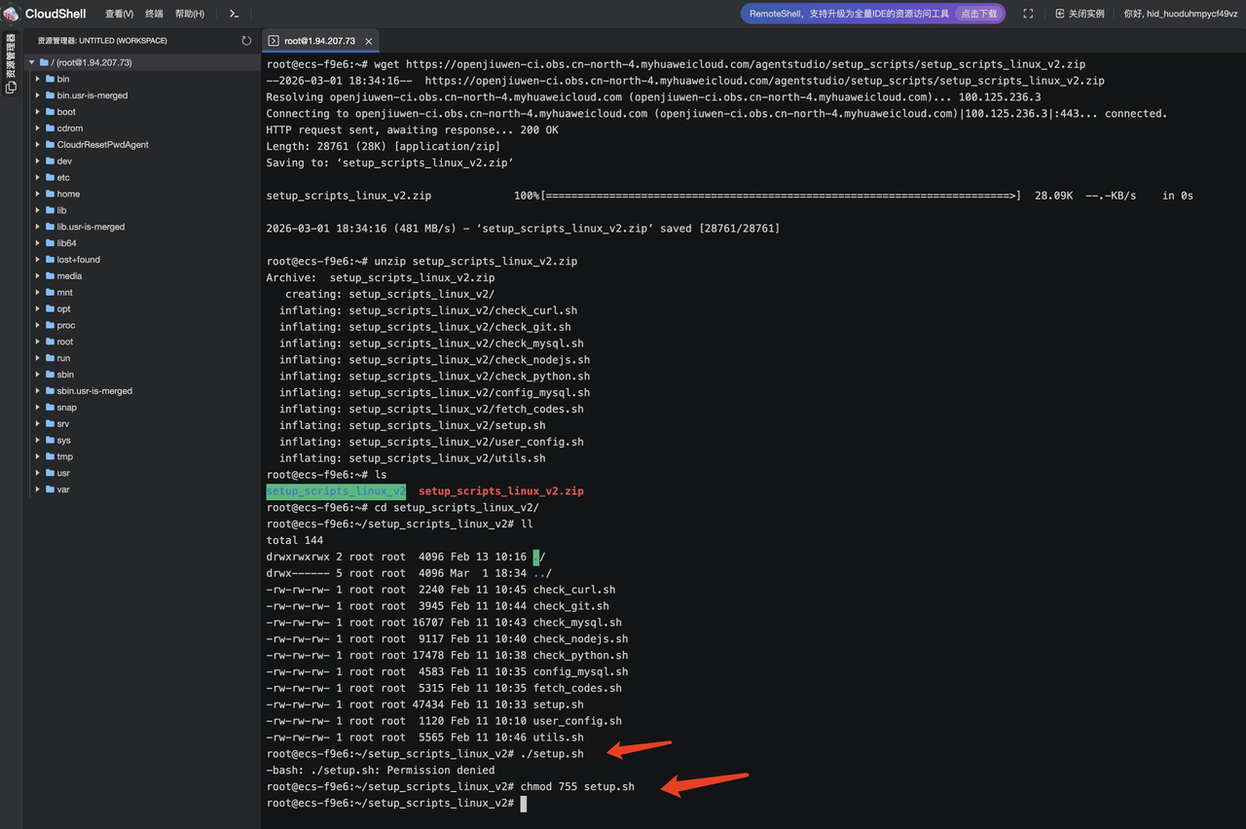This screenshot has height=829, width=1246.
Task: Close the root@1.94.207.73 terminal tab
Action: [368, 41]
